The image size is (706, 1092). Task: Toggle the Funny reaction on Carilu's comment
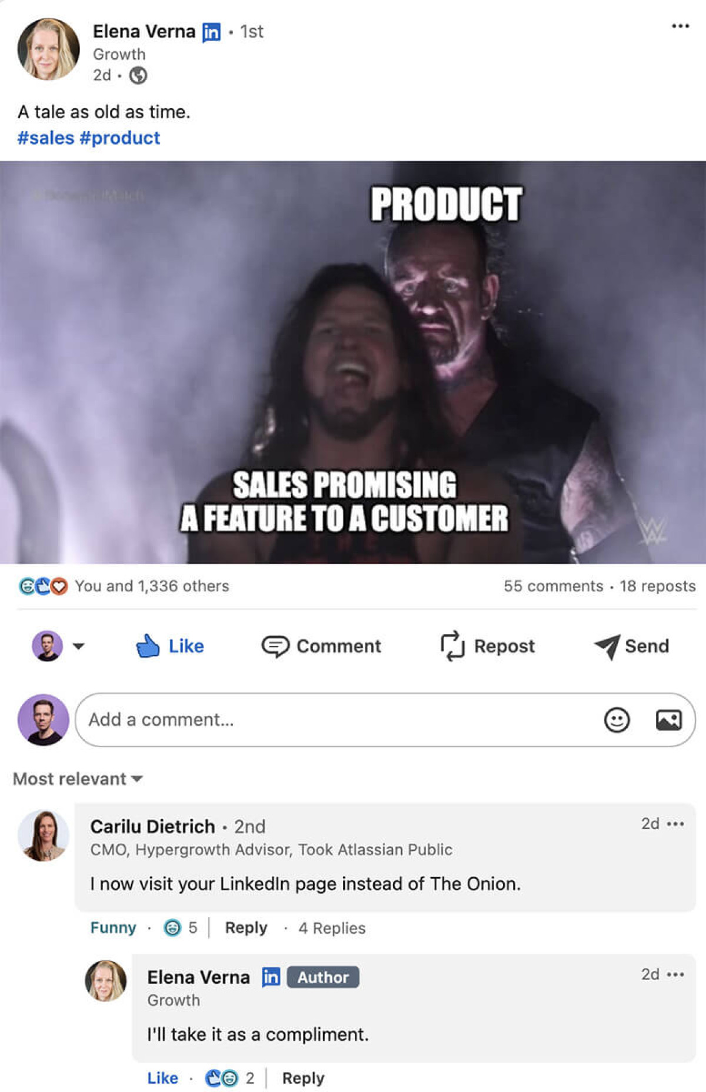click(113, 928)
